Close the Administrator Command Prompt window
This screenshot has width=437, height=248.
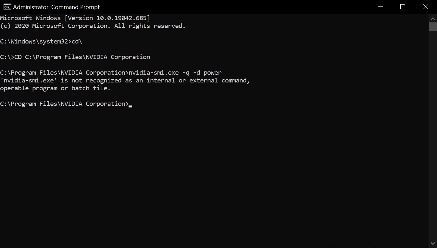click(x=426, y=7)
